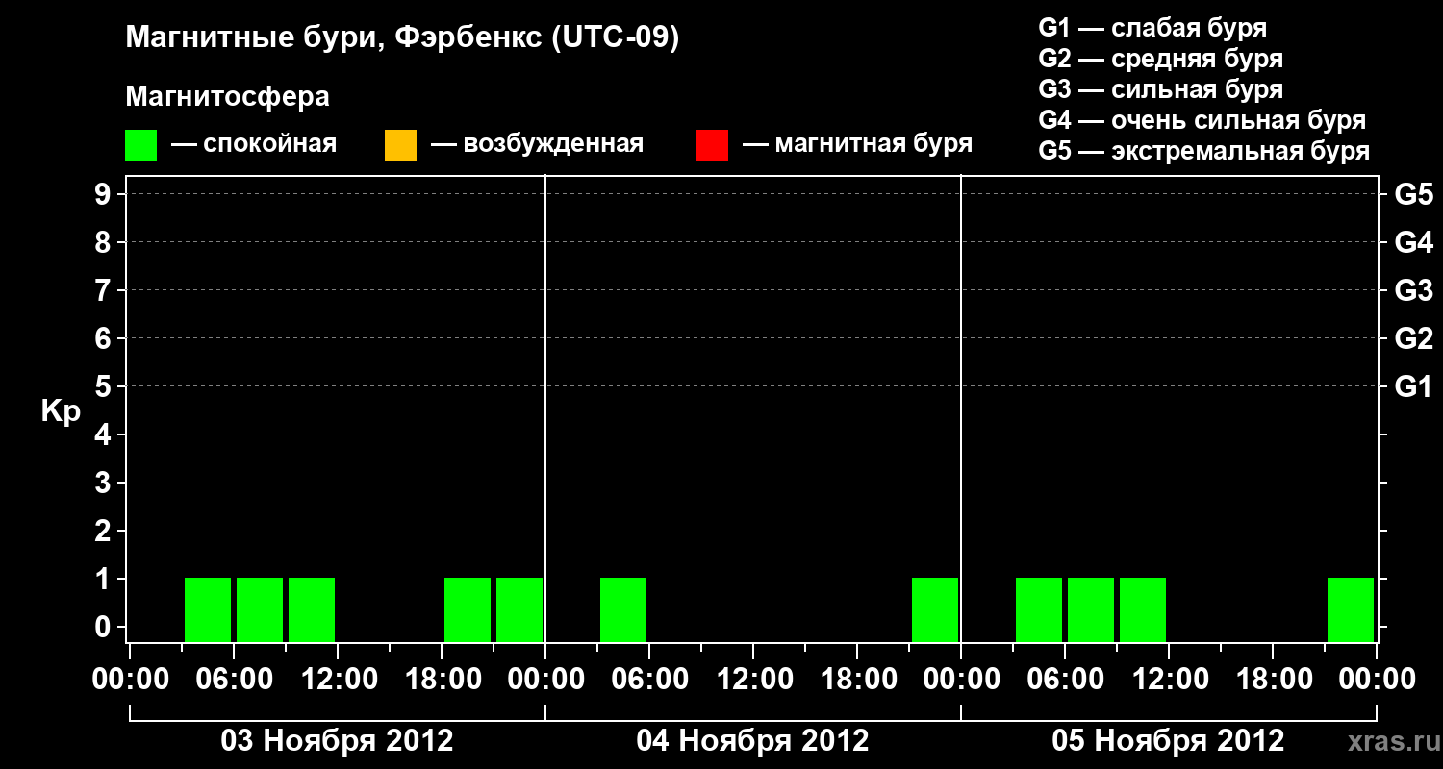
Task: Click the green bar for 09:00–12:00 on 05 Ноября
Action: tap(1143, 609)
